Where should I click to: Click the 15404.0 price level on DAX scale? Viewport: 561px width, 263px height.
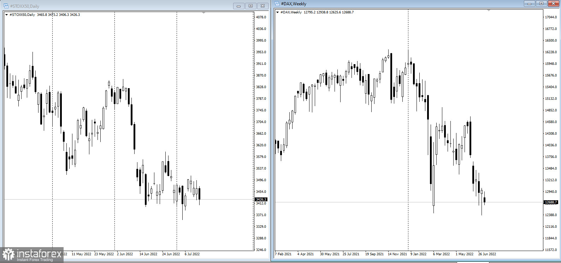(x=551, y=87)
